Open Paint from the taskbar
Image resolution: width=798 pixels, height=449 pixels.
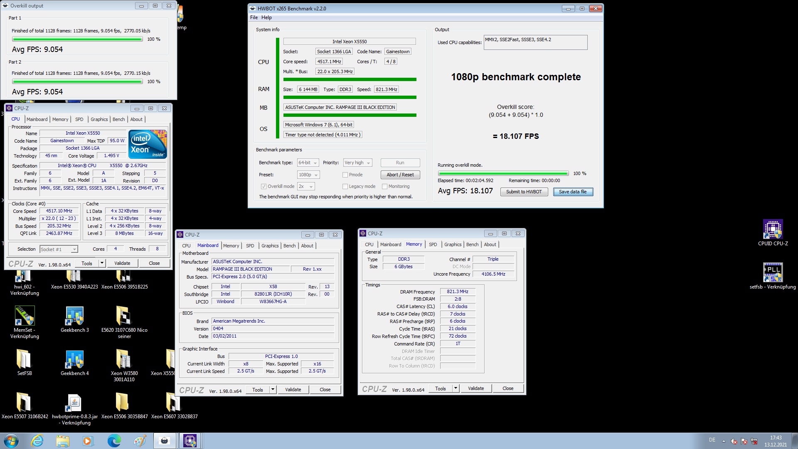pyautogui.click(x=140, y=441)
